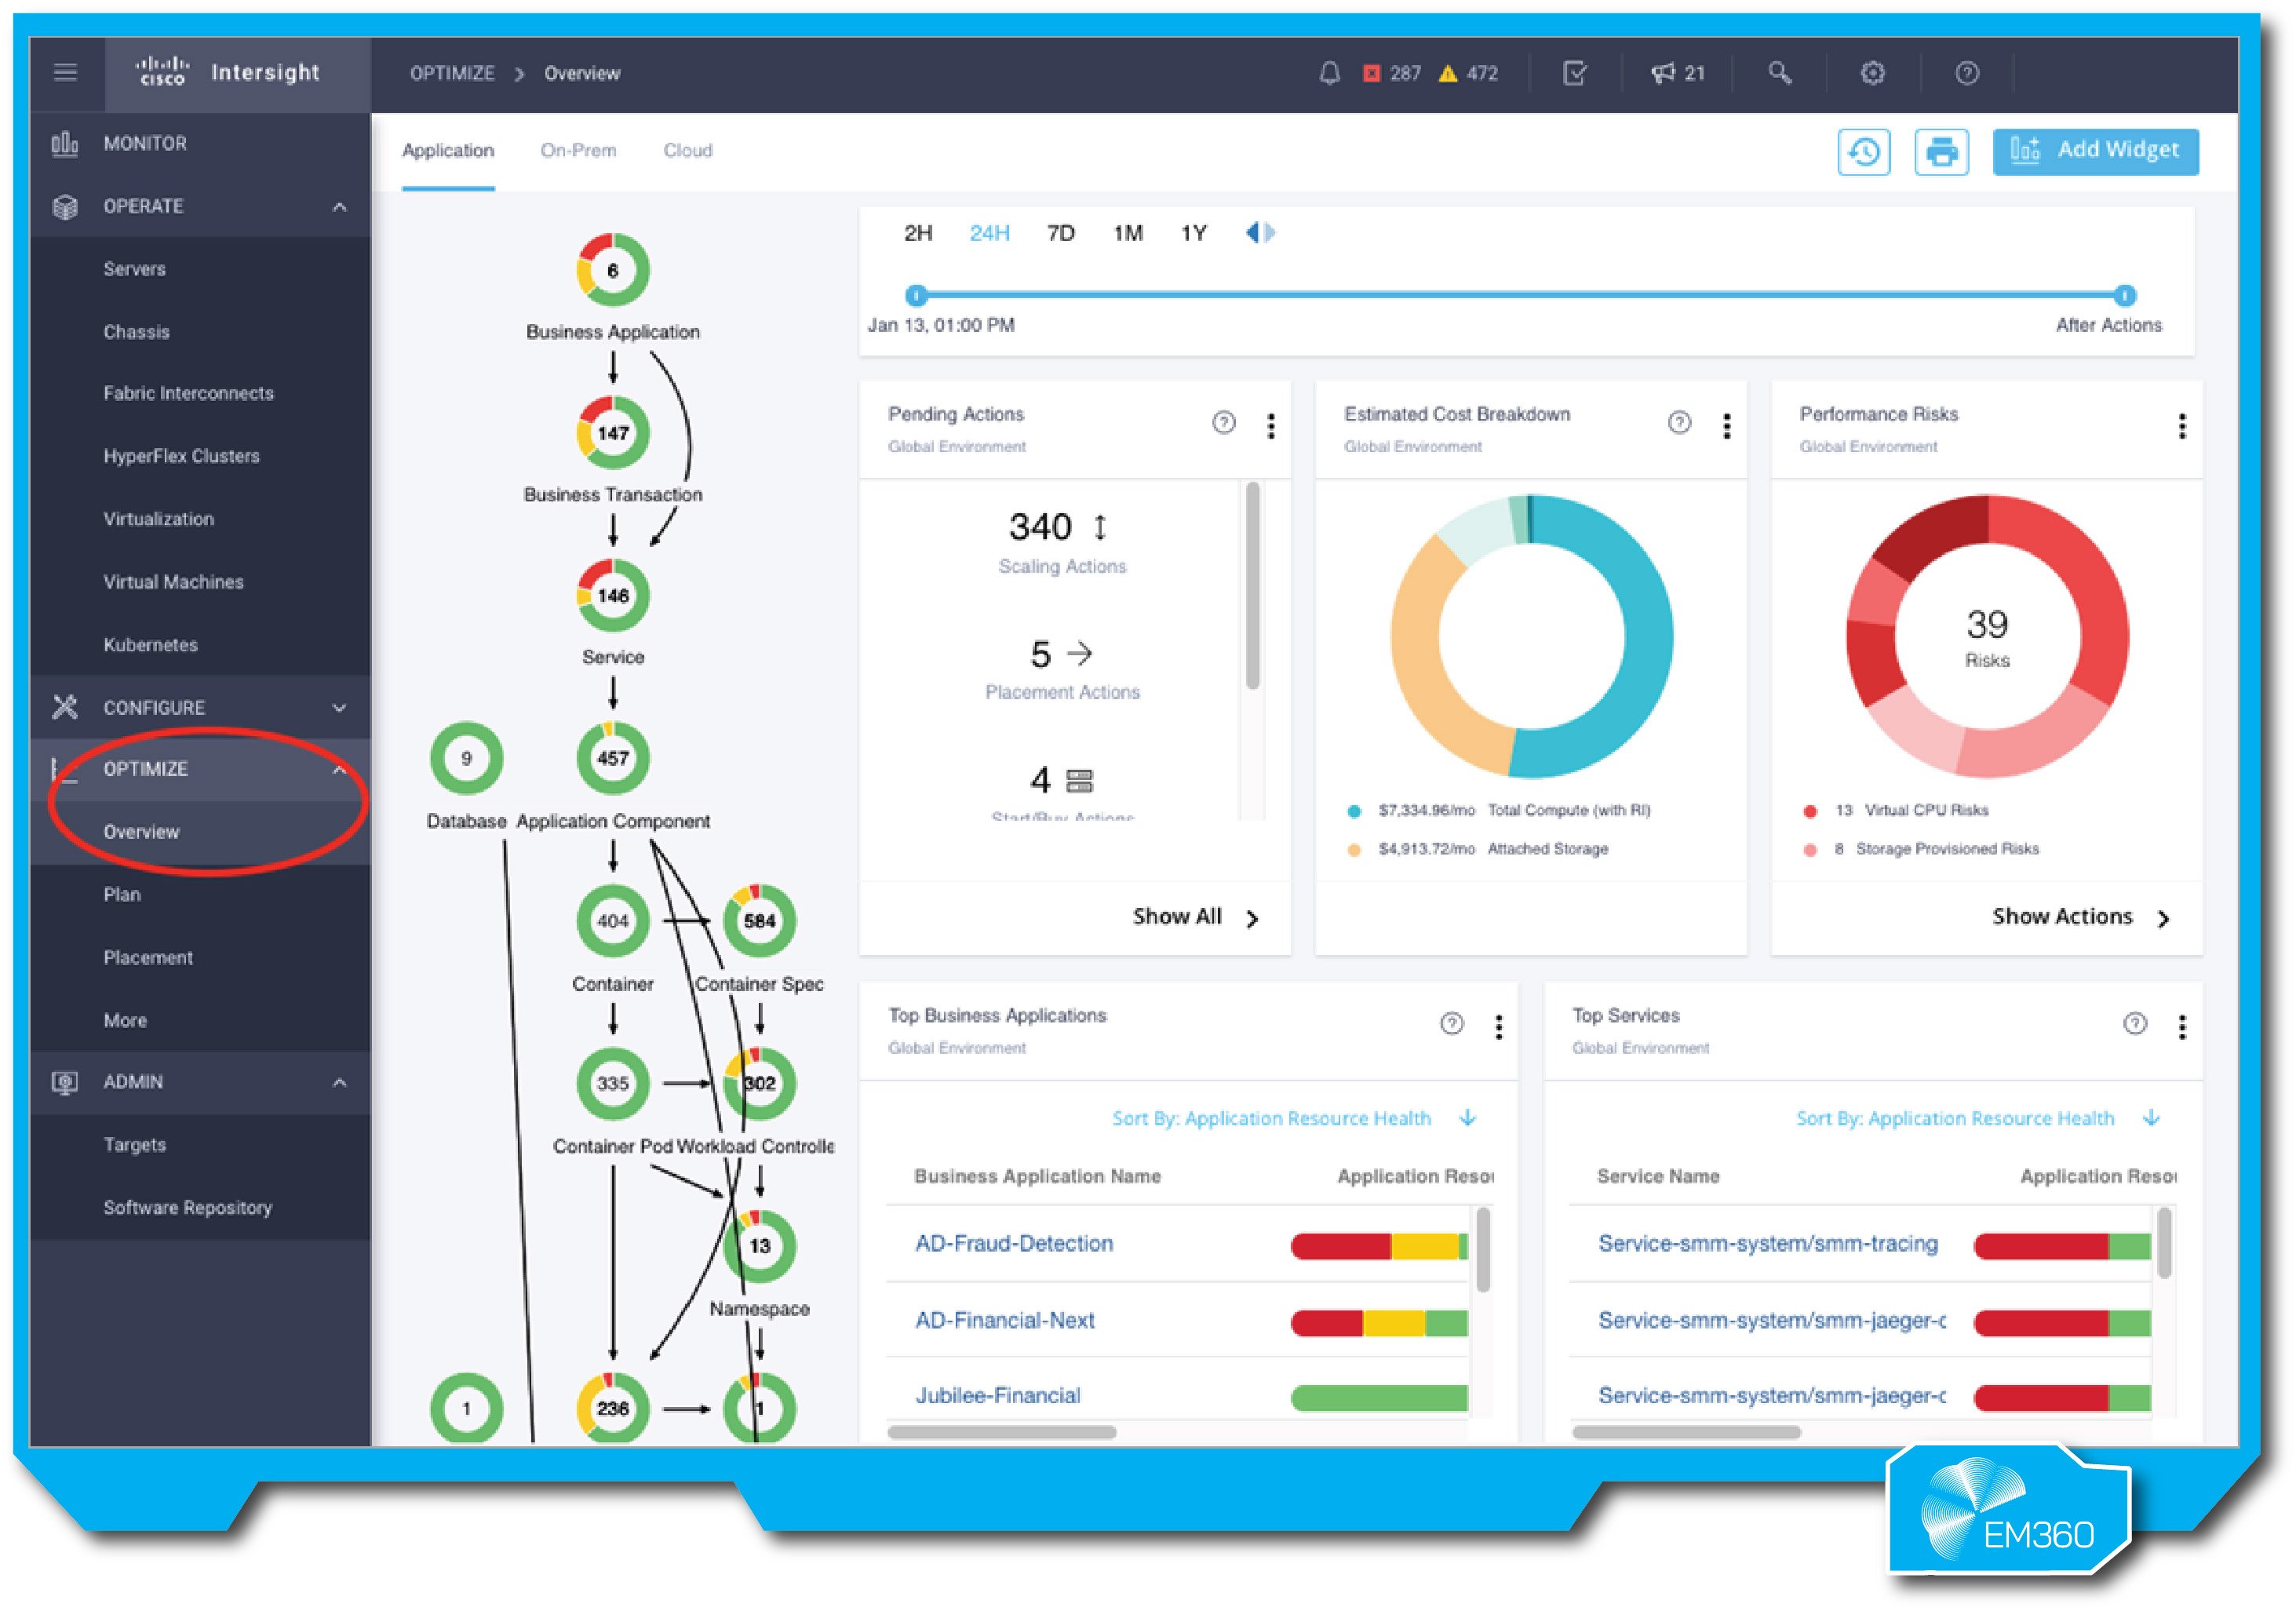Open the search icon in top bar
This screenshot has width=2296, height=1611.
pyautogui.click(x=1780, y=73)
